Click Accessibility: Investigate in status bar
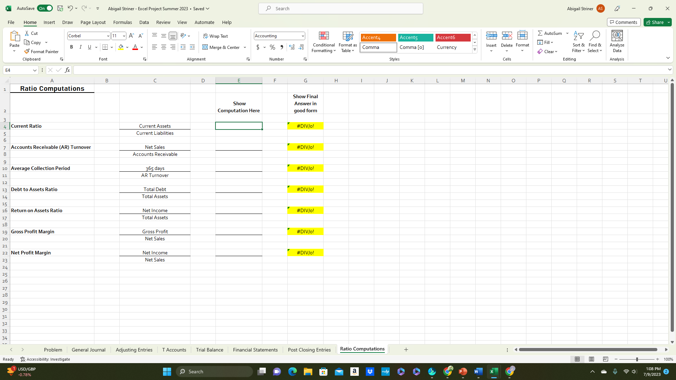 click(x=45, y=359)
